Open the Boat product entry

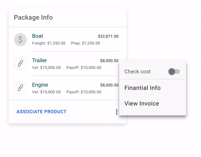click(37, 36)
